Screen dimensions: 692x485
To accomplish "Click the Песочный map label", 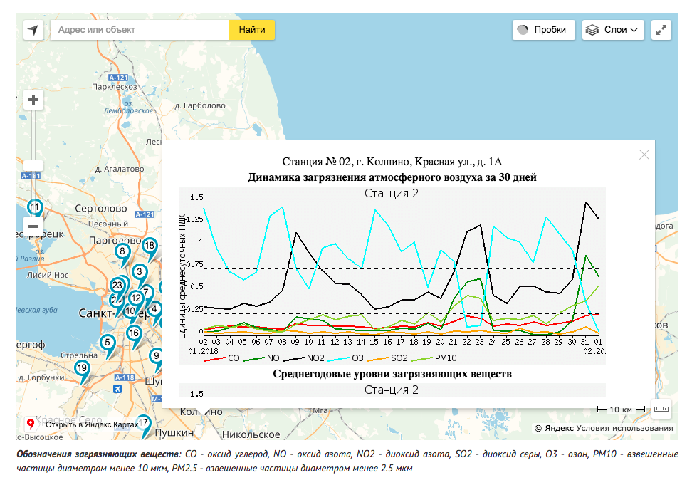I will point(108,224).
